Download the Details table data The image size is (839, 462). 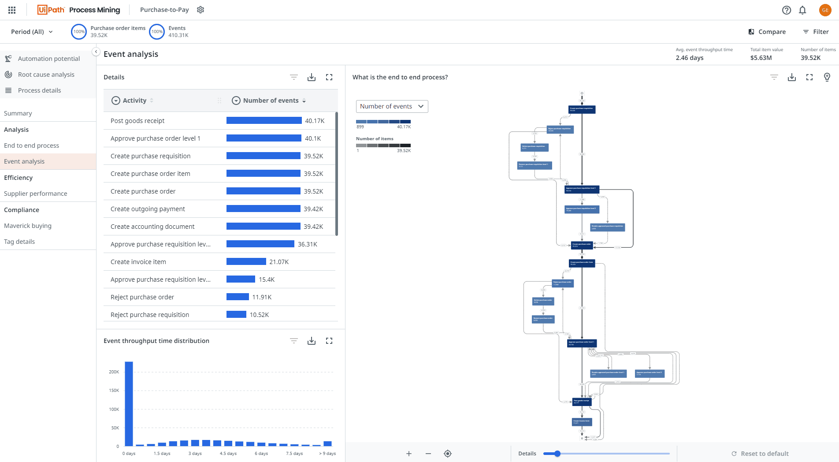click(x=312, y=77)
